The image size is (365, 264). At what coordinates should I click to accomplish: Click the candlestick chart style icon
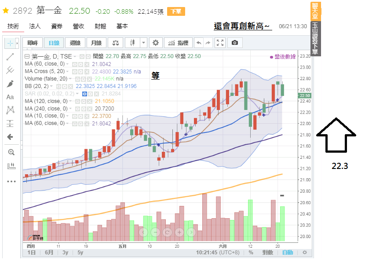point(132,43)
